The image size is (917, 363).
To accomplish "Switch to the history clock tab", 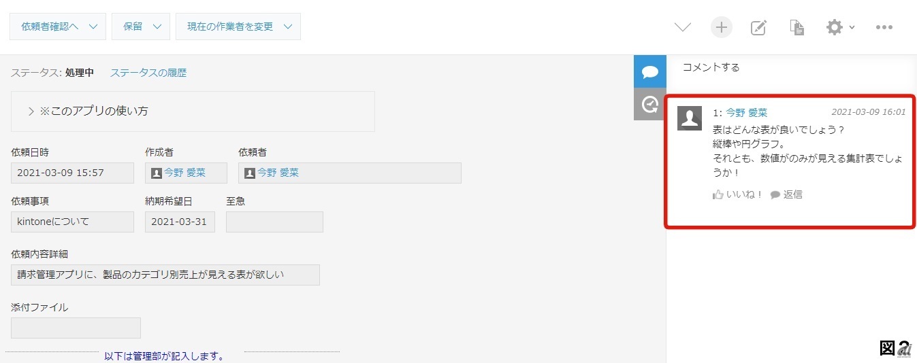I will 649,104.
